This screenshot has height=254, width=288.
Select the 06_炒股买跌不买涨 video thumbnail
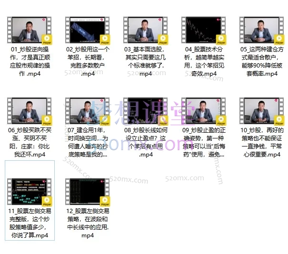point(29,111)
